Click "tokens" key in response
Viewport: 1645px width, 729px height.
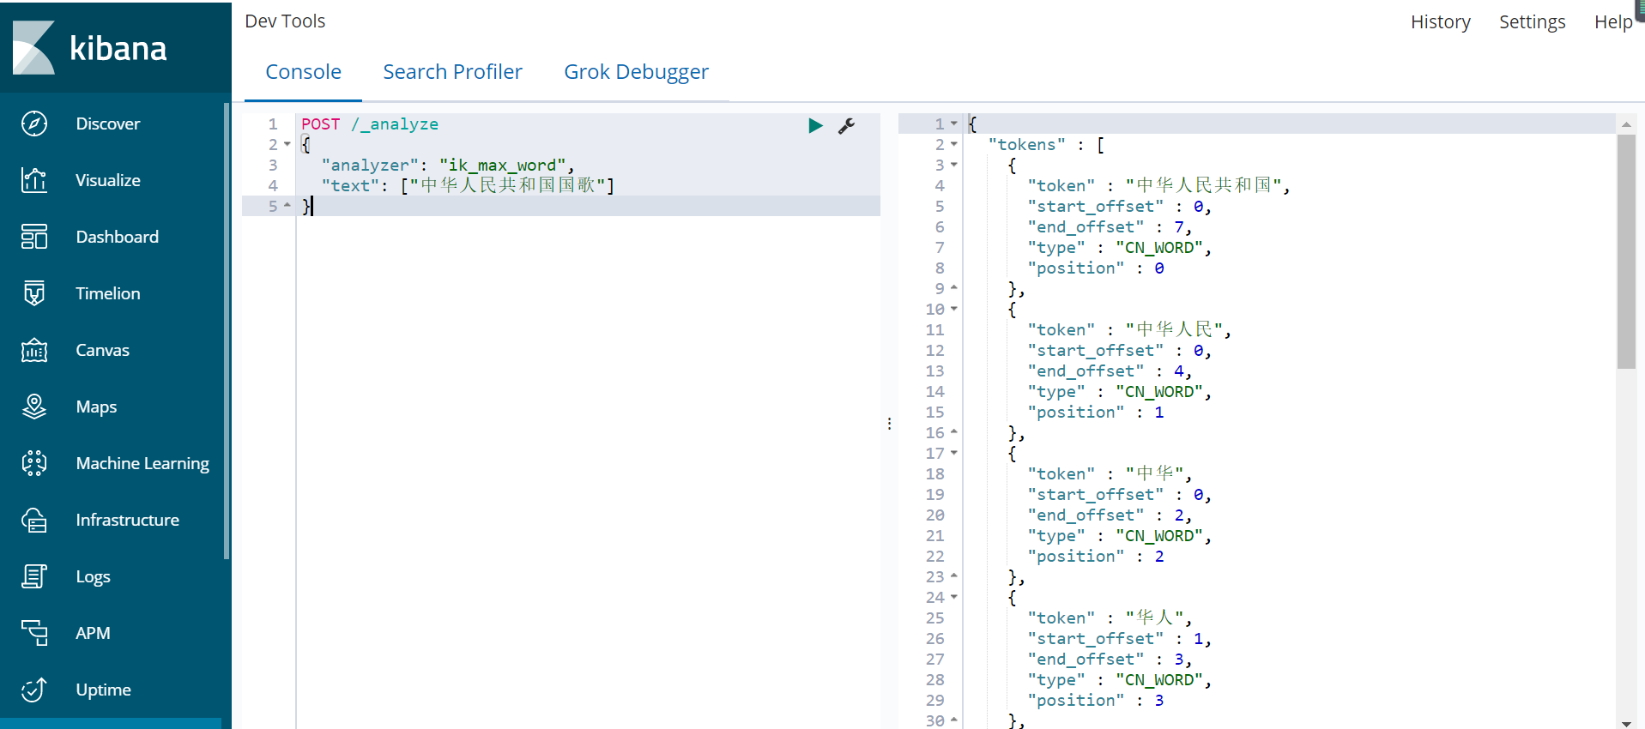coord(1026,145)
